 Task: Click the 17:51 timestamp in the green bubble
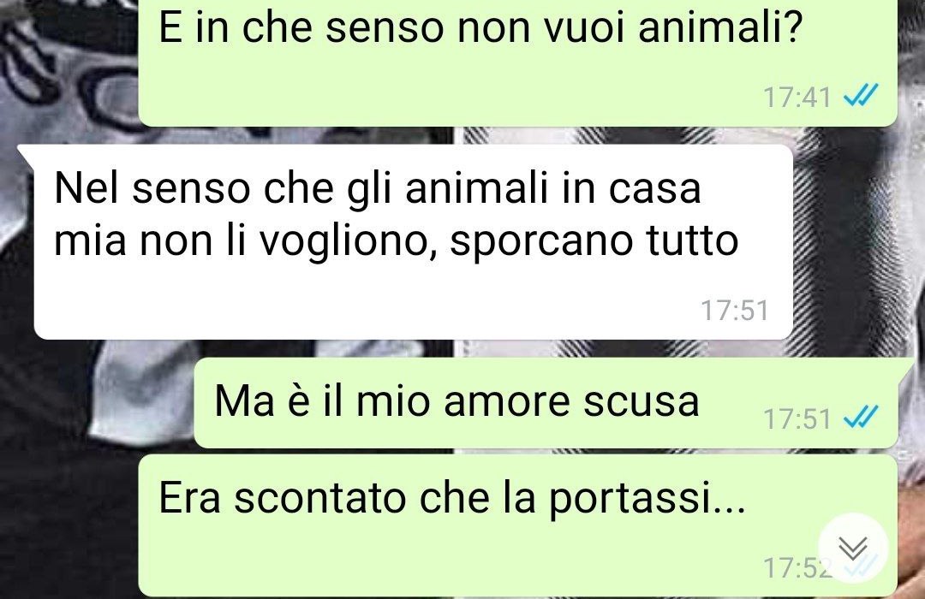797,419
